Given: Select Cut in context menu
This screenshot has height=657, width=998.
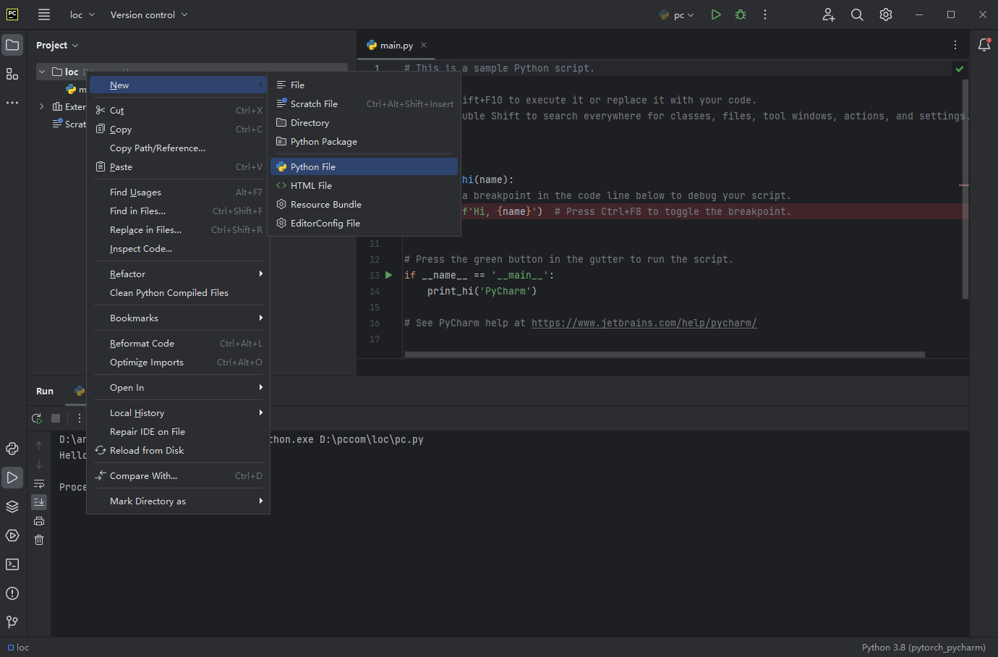Looking at the screenshot, I should point(178,111).
